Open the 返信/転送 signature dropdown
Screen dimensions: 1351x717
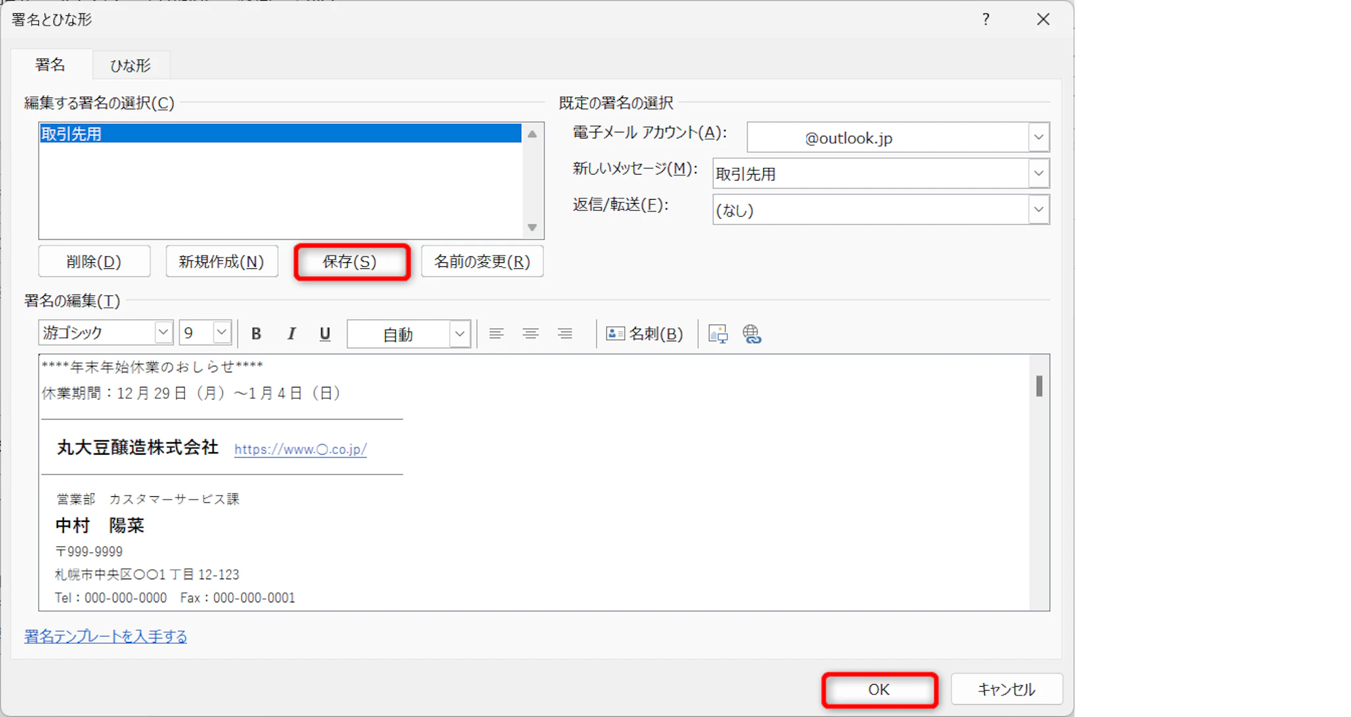click(x=1038, y=210)
